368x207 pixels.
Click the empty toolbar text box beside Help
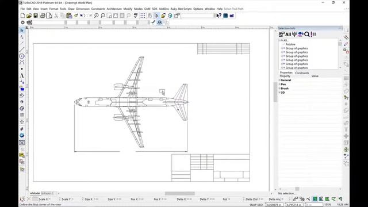coord(198,16)
